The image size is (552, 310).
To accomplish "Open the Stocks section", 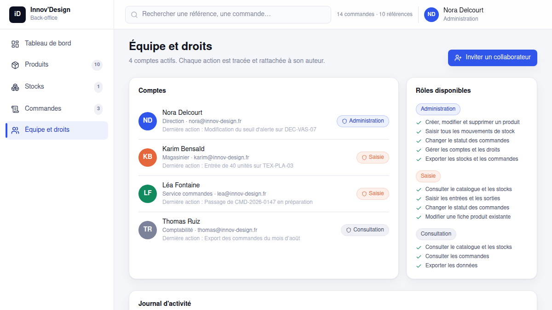I will [x=57, y=87].
